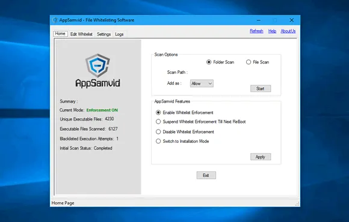Minimize the AppSamvid window
Screen dimensions: 349x222
pos(258,20)
